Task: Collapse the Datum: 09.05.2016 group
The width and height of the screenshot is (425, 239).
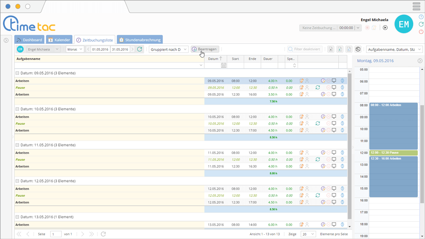Action: click(x=17, y=73)
